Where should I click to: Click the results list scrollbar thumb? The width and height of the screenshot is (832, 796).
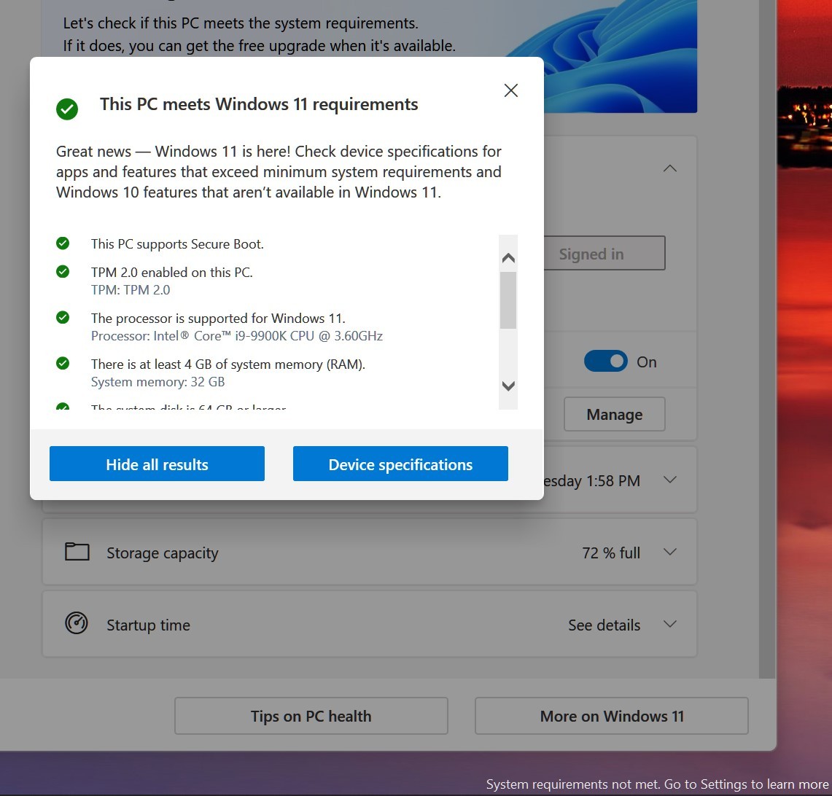[508, 300]
